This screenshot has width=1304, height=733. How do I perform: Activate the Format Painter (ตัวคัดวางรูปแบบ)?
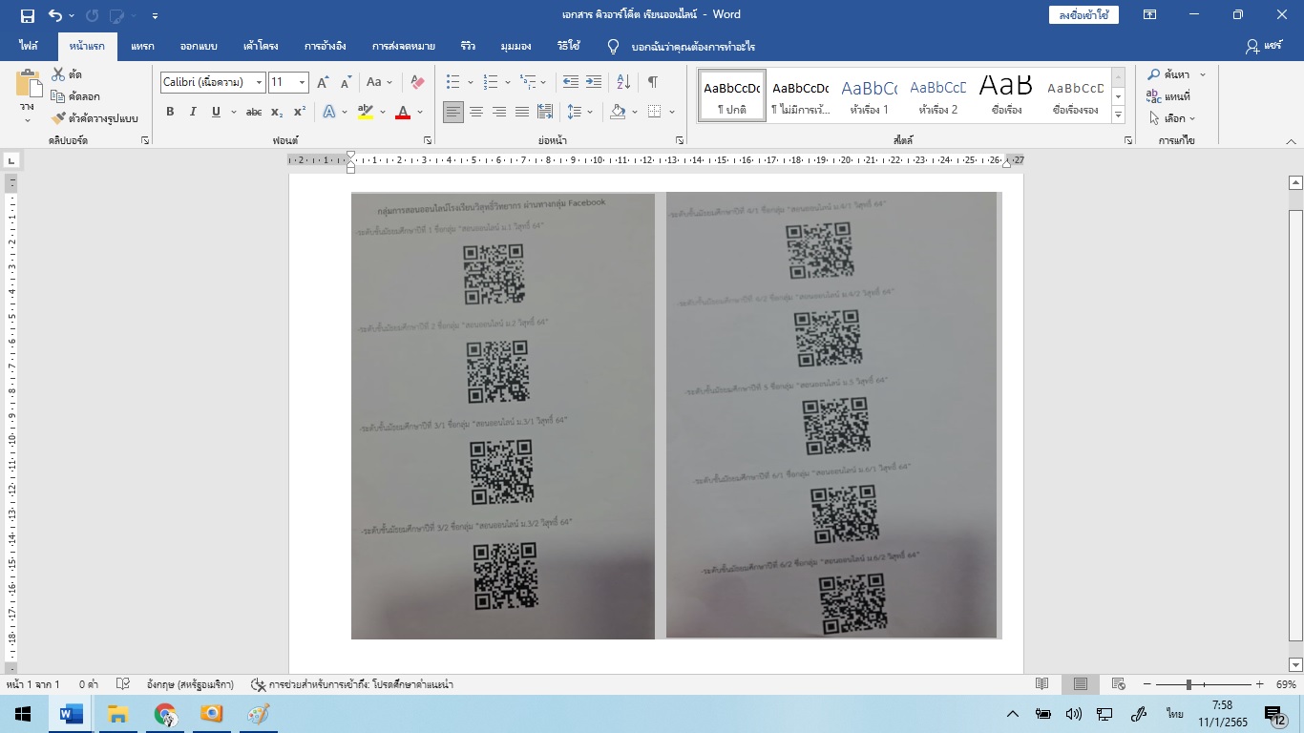click(95, 118)
